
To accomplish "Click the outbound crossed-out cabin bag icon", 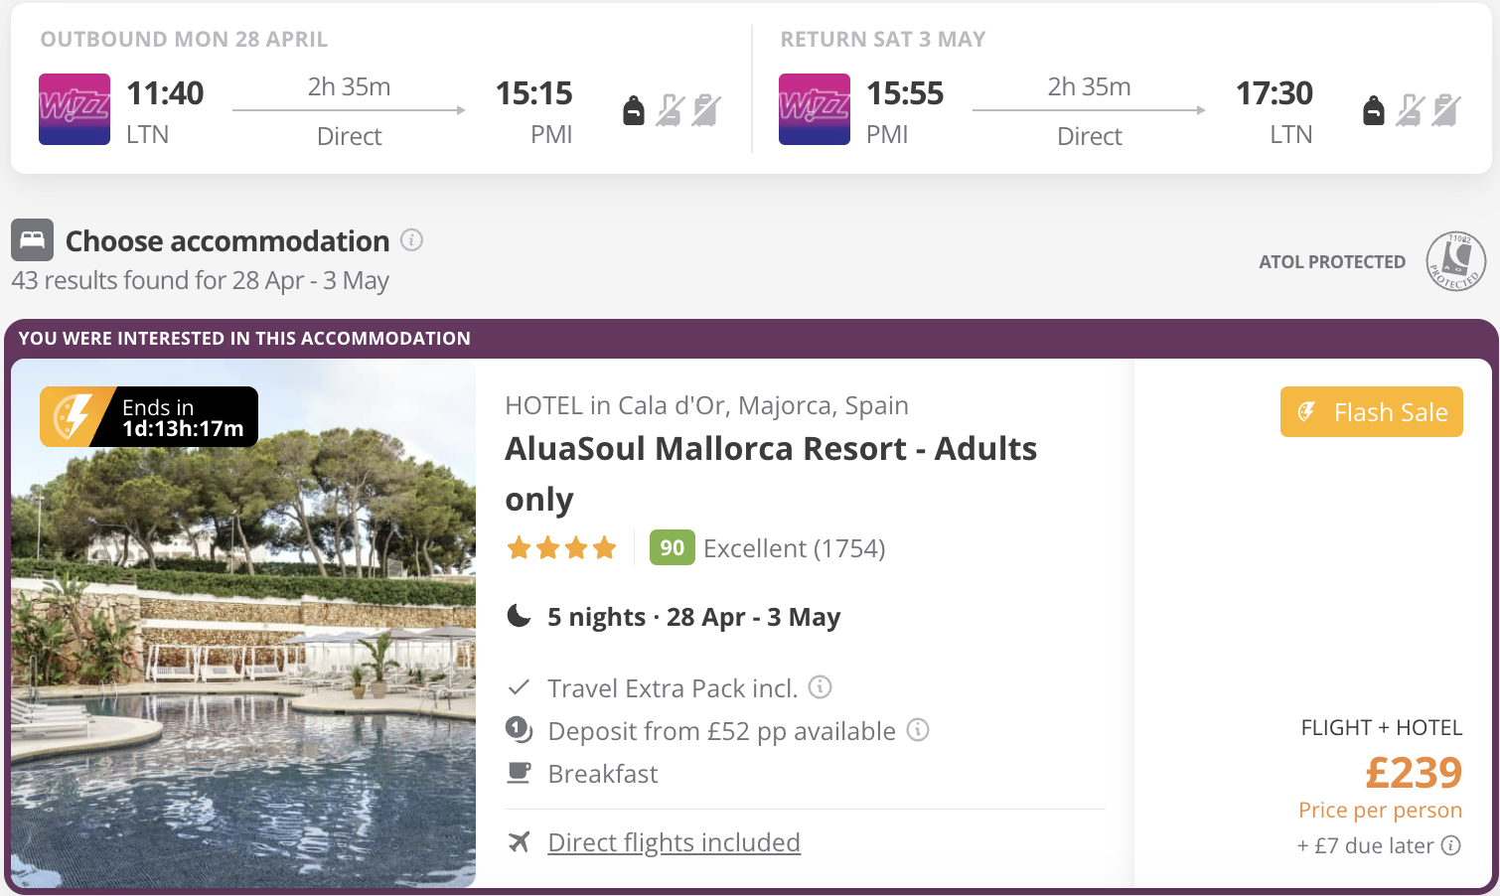I will click(671, 110).
